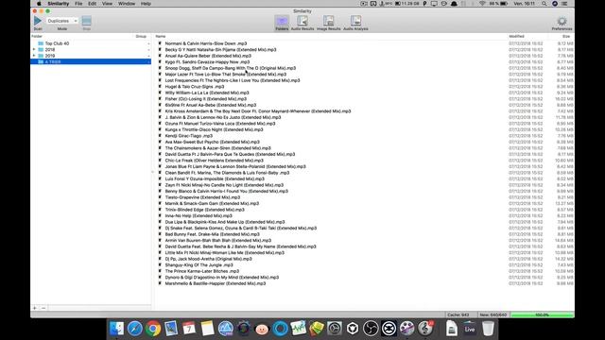Select Chic-Le Freak (Oliver Heldens Extended Mix).mp3
605x340 pixels.
coord(215,161)
